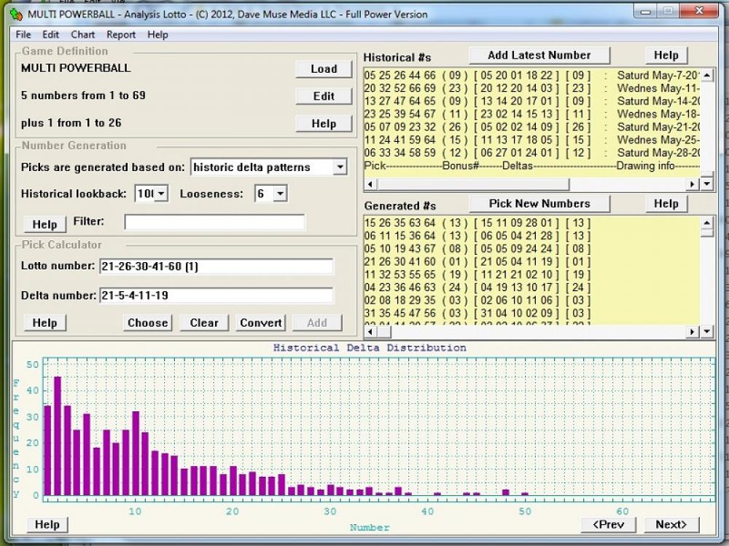The height and width of the screenshot is (546, 729).
Task: Convert the delta number
Action: pyautogui.click(x=261, y=323)
